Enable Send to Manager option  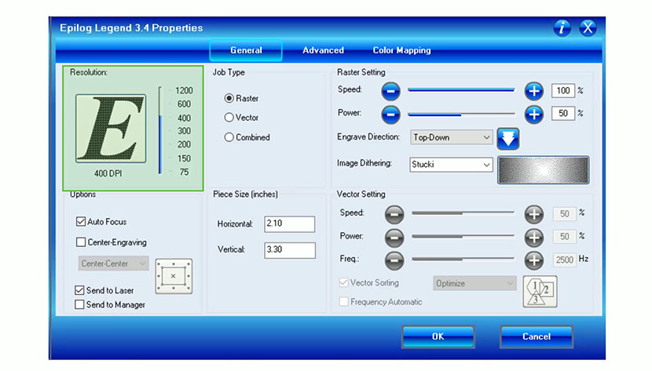[x=80, y=304]
